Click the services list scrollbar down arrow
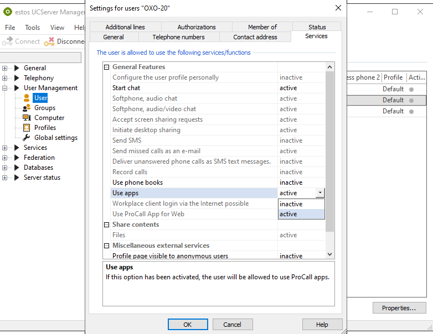Image resolution: width=433 pixels, height=334 pixels. coord(330,254)
